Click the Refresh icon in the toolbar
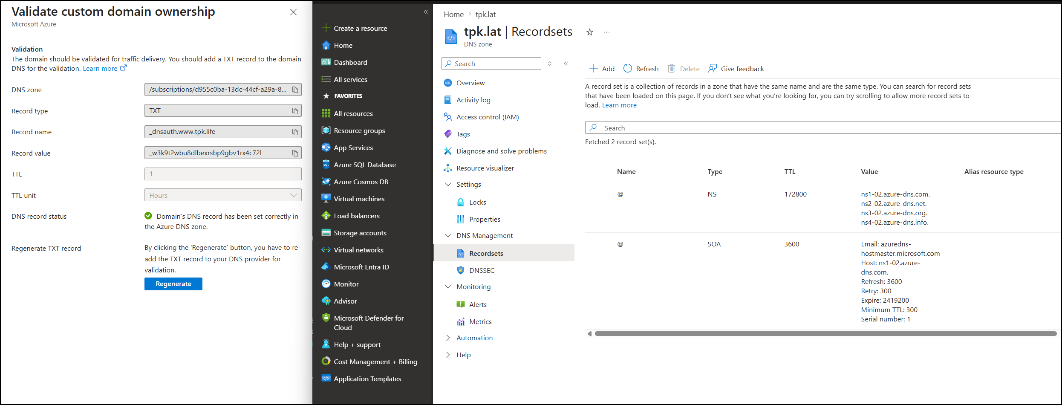1062x405 pixels. coord(628,69)
